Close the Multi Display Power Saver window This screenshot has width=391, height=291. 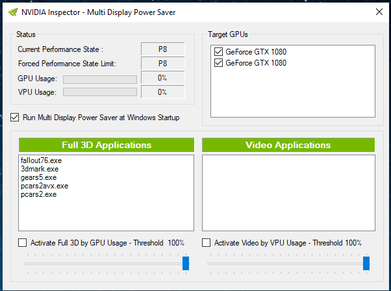379,12
